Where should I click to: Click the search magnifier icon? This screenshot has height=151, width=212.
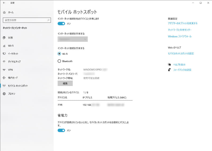pyautogui.click(x=48, y=20)
